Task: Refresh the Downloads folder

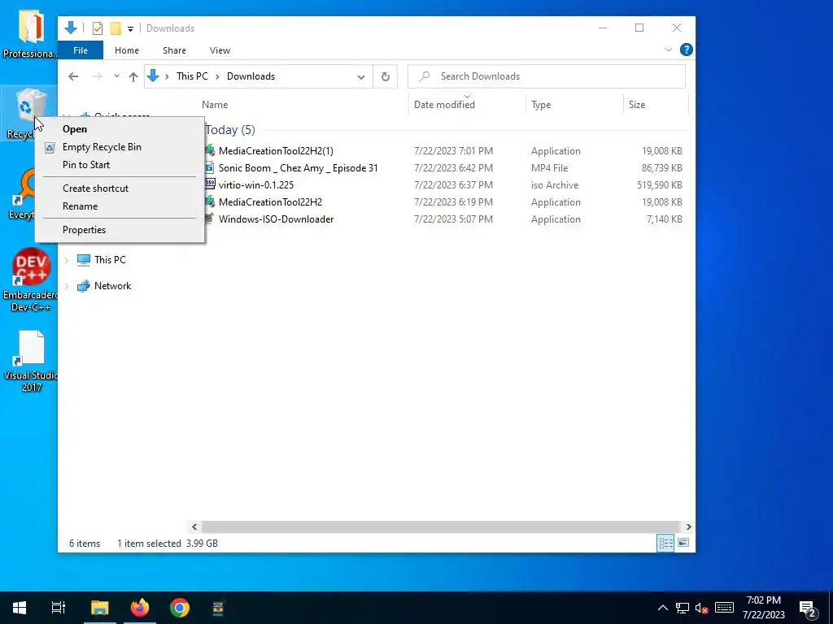Action: 385,77
